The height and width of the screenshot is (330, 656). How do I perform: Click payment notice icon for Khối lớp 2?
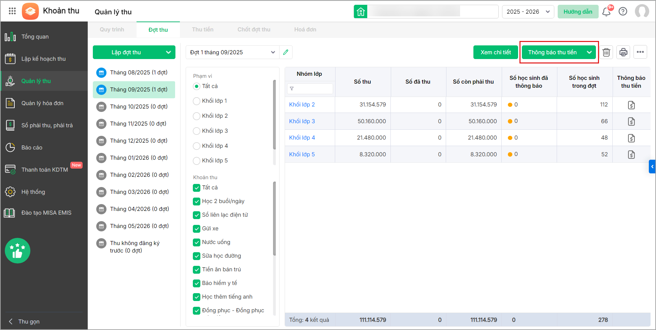[631, 105]
